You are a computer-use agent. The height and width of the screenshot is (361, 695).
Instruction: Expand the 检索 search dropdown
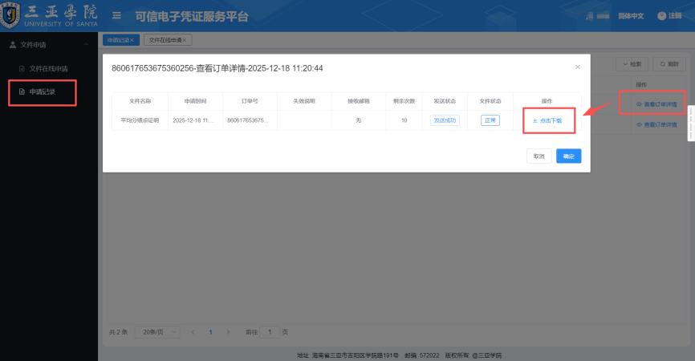coord(632,64)
